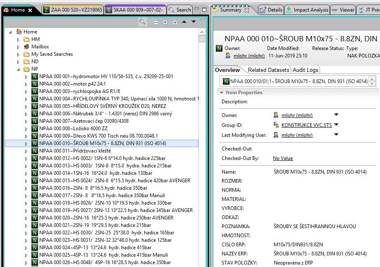Click N icon in item revision selector
Viewport: 380px width, 267px height.
click(x=226, y=81)
